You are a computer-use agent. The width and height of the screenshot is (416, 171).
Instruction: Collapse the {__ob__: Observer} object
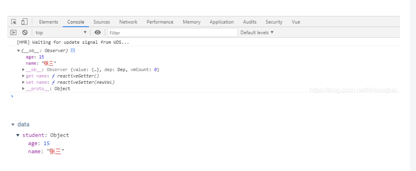click(19, 51)
